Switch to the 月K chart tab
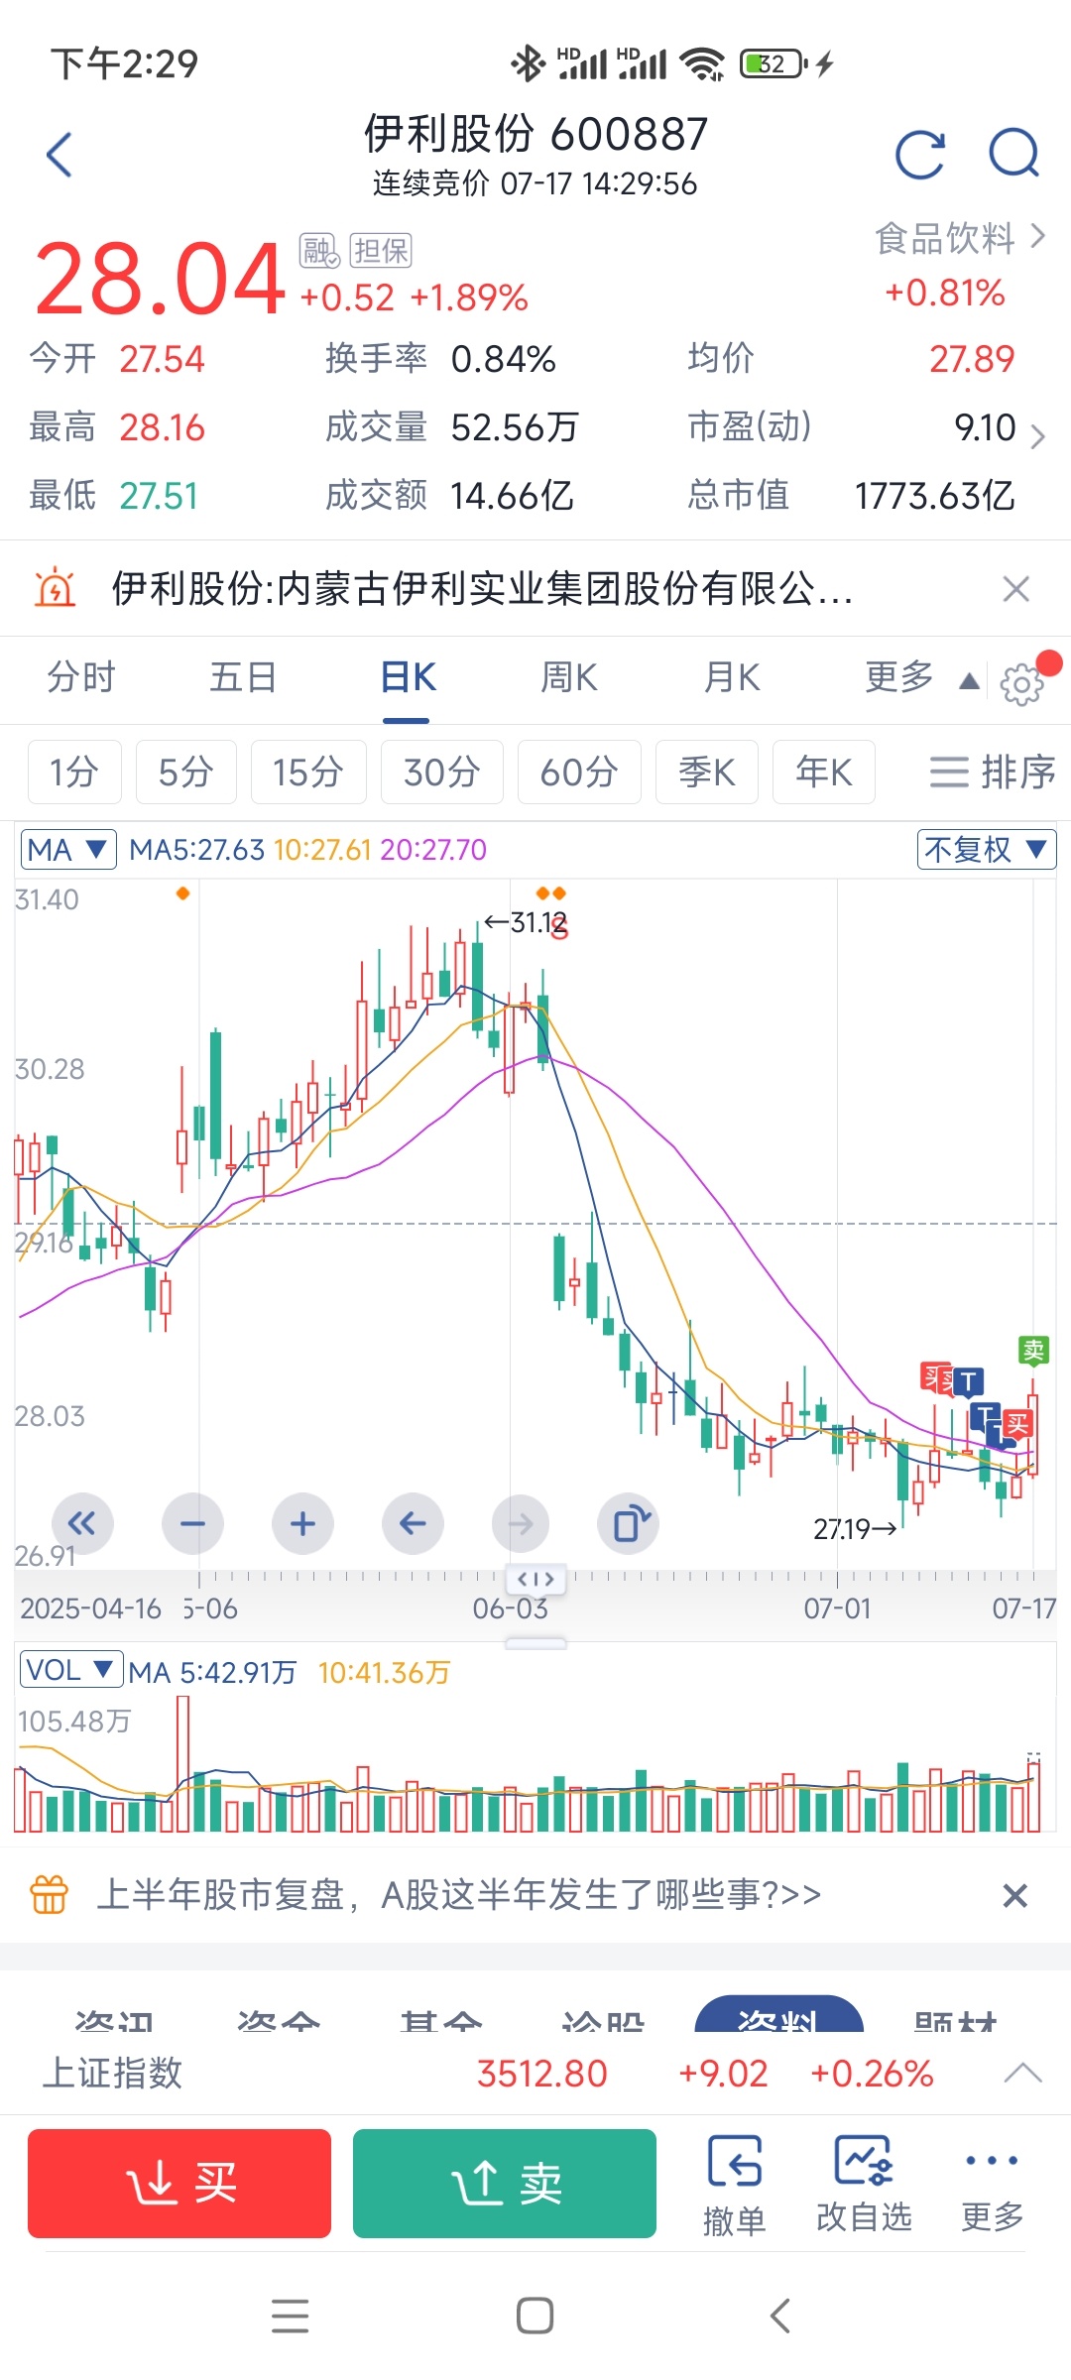The image size is (1071, 2380). coord(732,677)
